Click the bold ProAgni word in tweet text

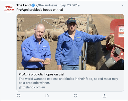tap(23, 10)
